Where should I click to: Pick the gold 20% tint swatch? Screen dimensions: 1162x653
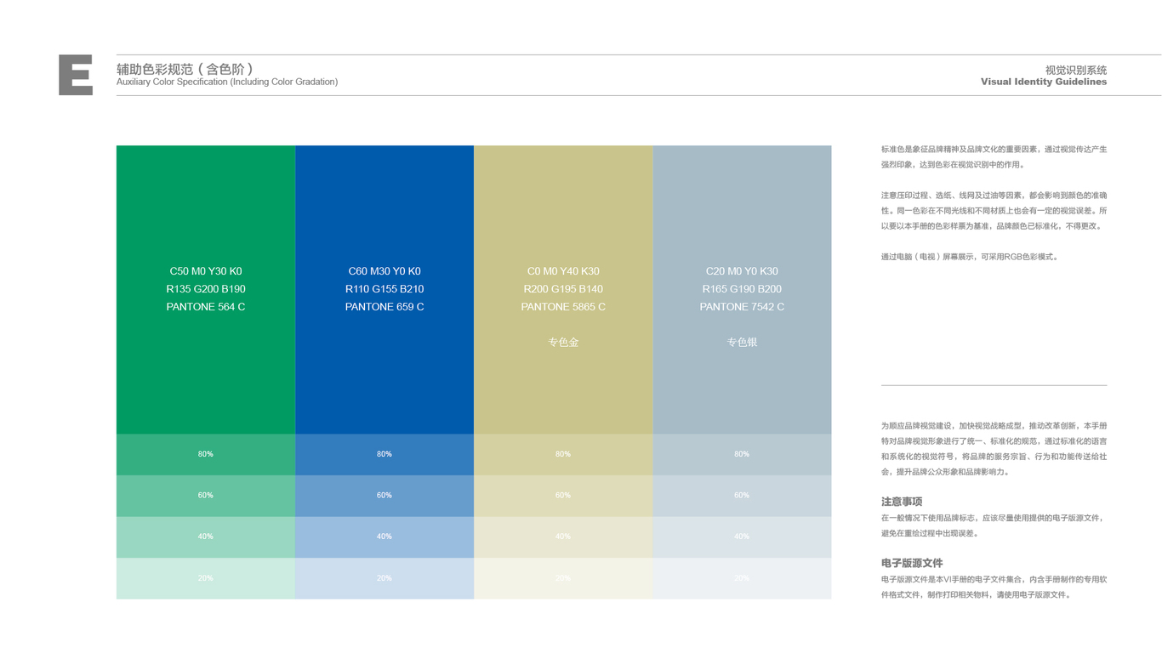pos(563,578)
